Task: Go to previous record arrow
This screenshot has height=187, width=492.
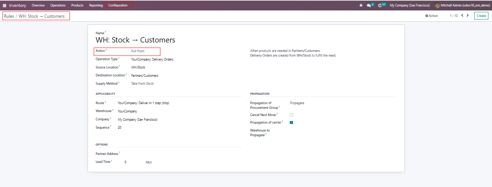Action: 462,15
